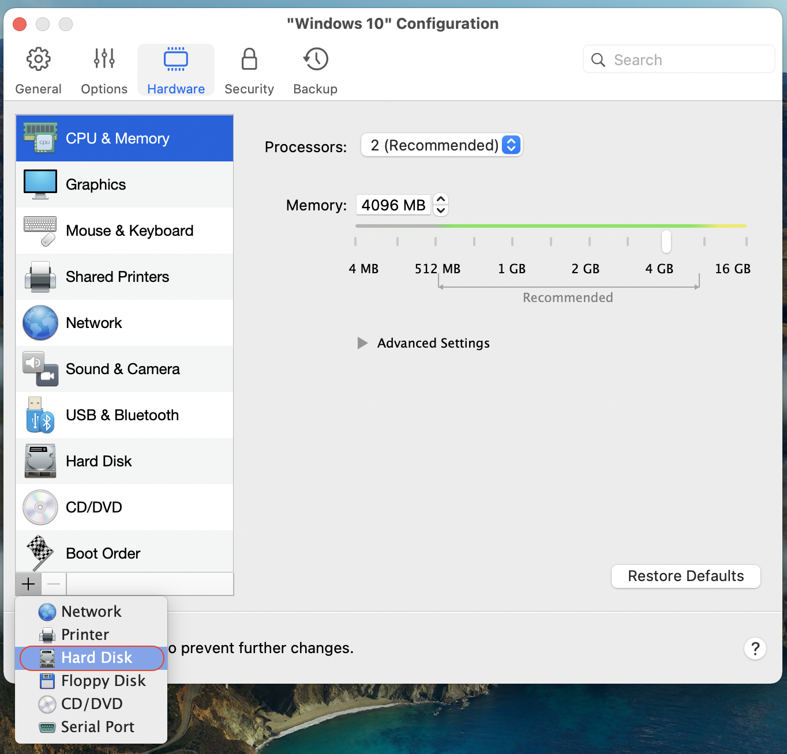The width and height of the screenshot is (787, 754).
Task: Open the Options sliders icon
Action: [x=104, y=59]
